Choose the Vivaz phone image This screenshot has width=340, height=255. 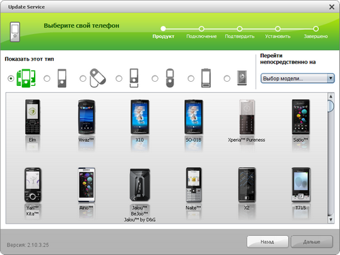(x=86, y=117)
